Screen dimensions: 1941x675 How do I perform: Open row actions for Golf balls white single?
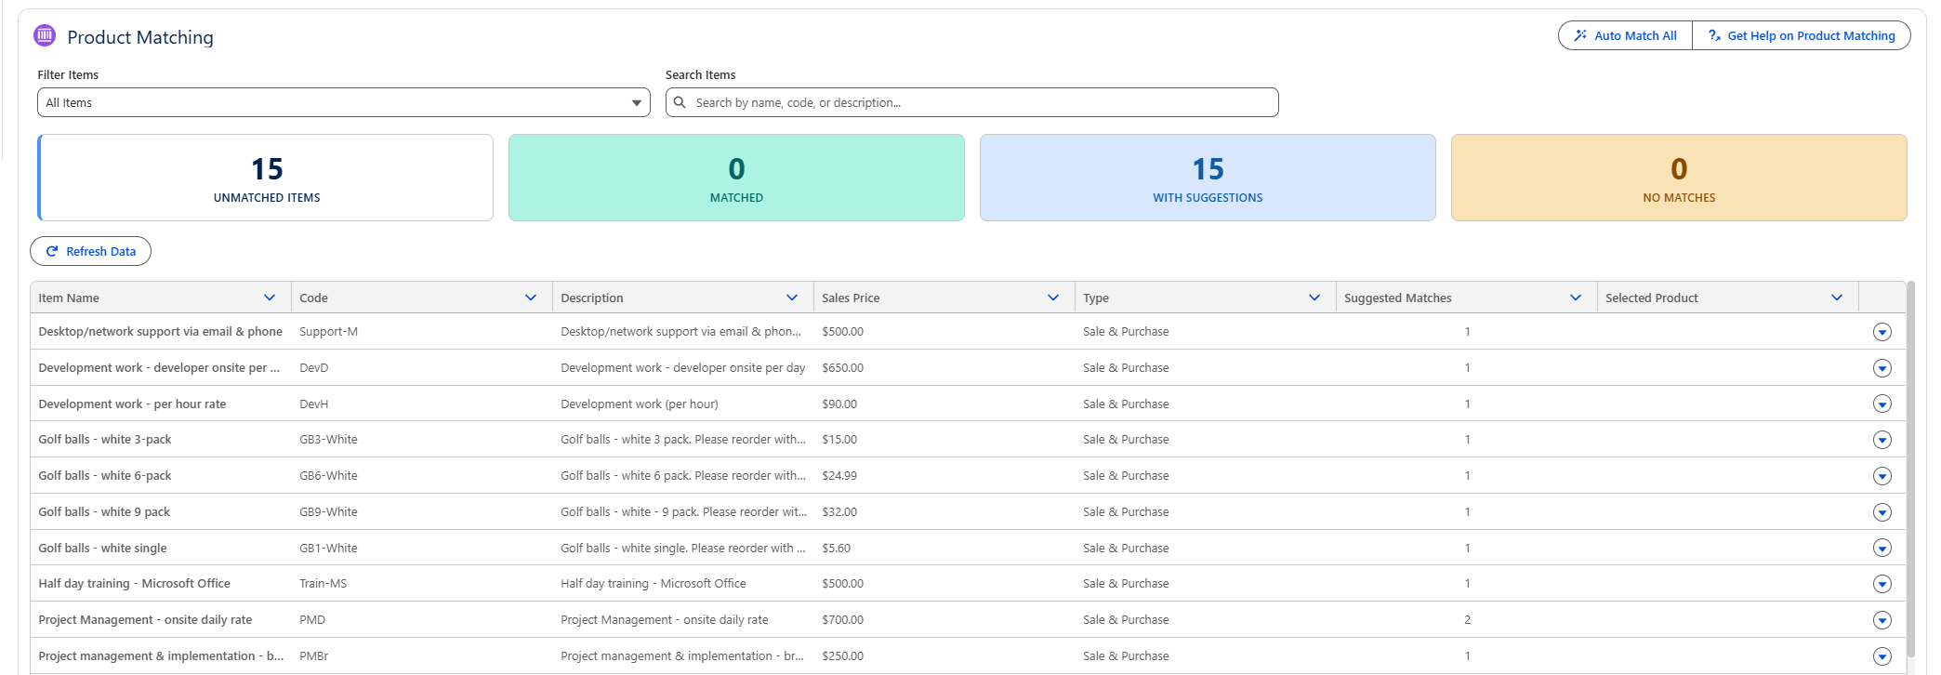click(x=1882, y=549)
